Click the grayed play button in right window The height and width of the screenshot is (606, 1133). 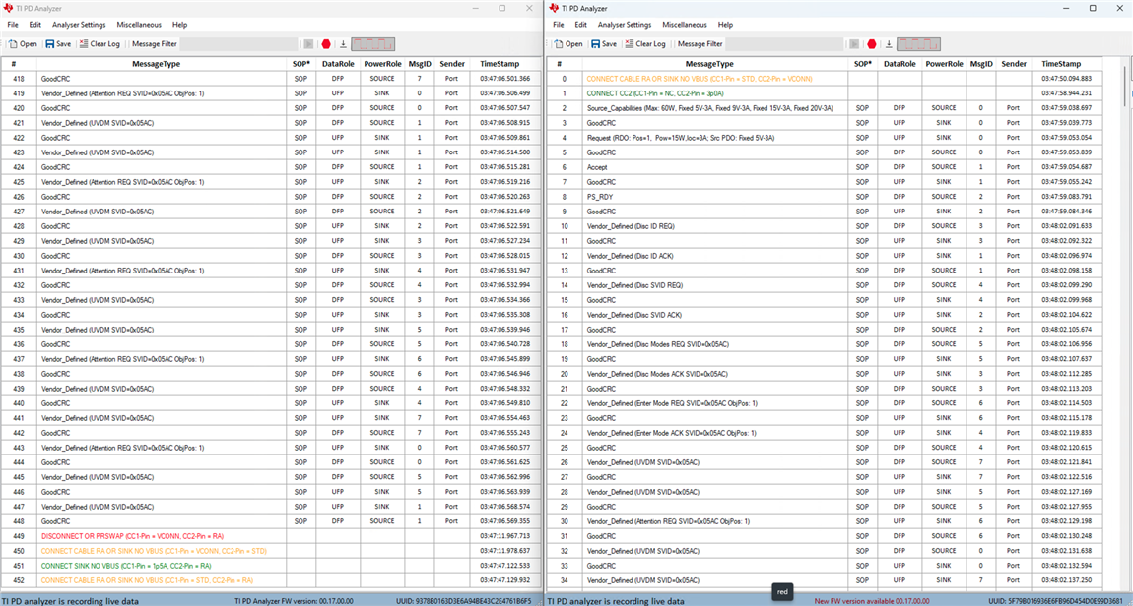pyautogui.click(x=855, y=44)
